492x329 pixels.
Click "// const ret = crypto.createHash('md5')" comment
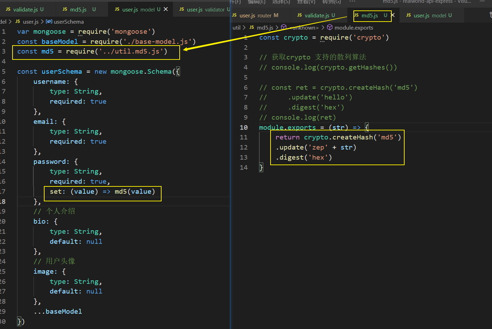[x=338, y=88]
